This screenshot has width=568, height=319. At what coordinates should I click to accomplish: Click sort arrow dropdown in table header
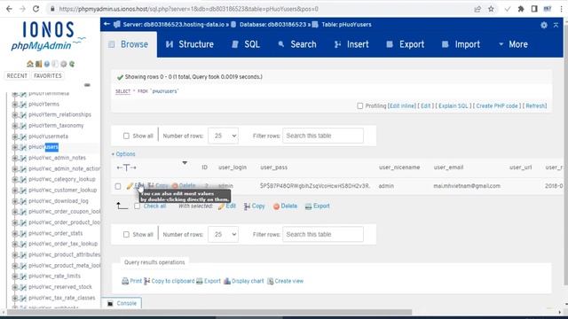pos(185,163)
